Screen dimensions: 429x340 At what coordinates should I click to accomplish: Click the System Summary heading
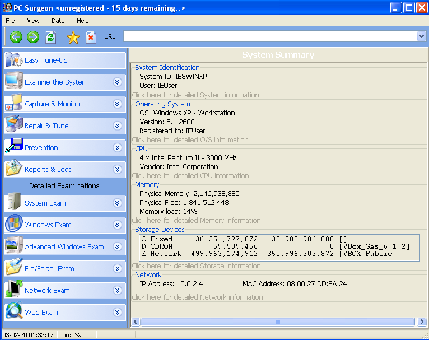click(278, 55)
